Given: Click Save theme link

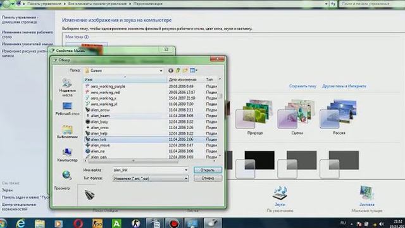Looking at the screenshot, I should pos(302,86).
